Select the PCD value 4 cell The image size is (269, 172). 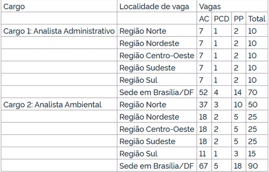point(215,92)
